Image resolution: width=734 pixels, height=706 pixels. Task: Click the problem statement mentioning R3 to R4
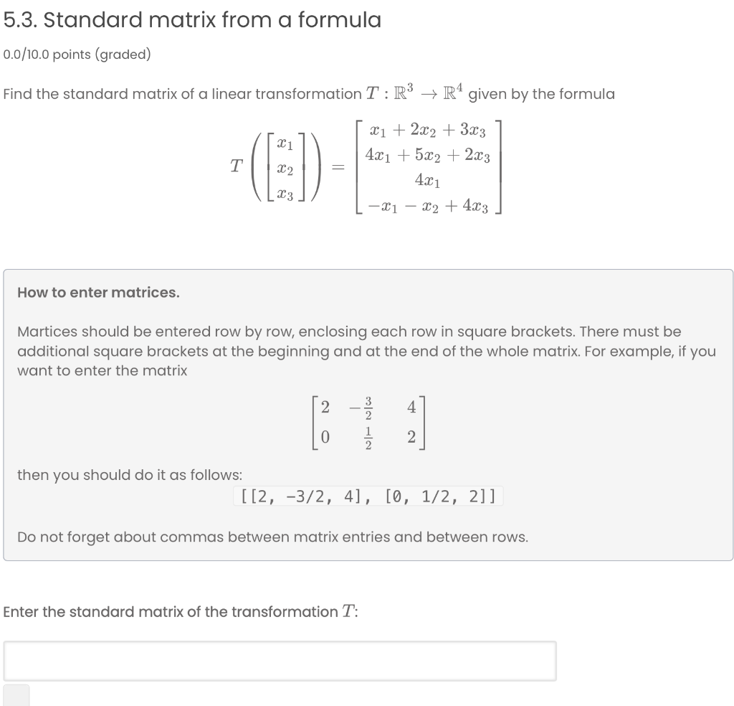tap(308, 93)
